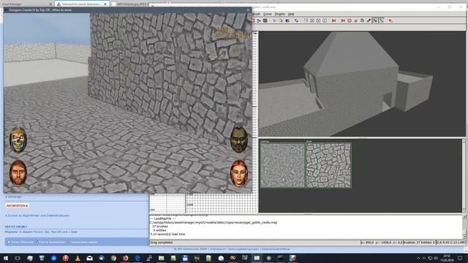The image size is (468, 263).
Task: Open the notification center in the system tray
Action: [x=460, y=258]
